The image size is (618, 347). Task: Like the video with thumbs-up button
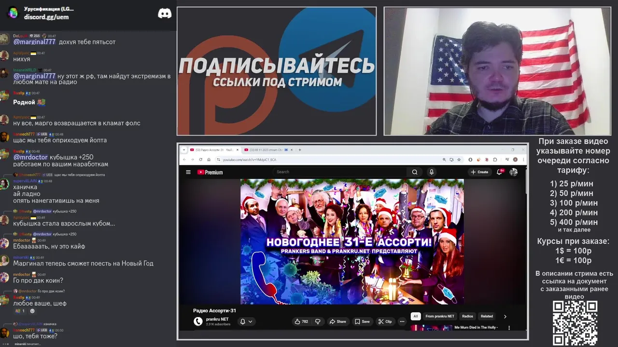coord(302,321)
